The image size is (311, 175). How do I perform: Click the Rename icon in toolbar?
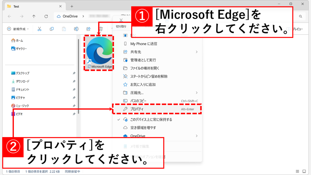pyautogui.click(x=76, y=29)
